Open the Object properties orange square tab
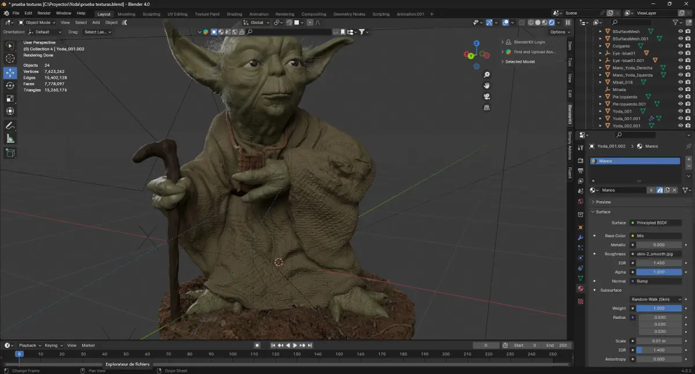This screenshot has width=695, height=374. point(580,227)
